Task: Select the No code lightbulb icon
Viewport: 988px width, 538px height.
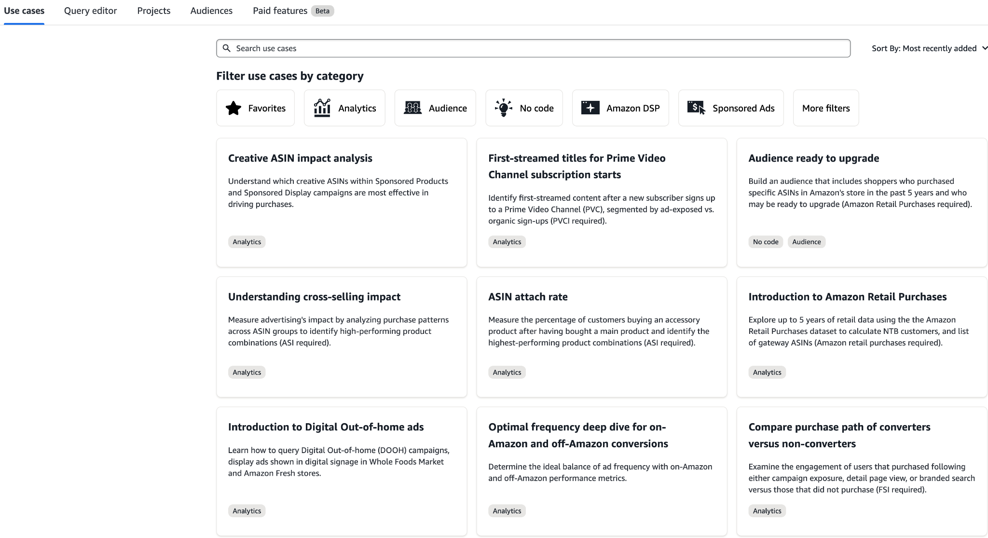Action: click(503, 108)
